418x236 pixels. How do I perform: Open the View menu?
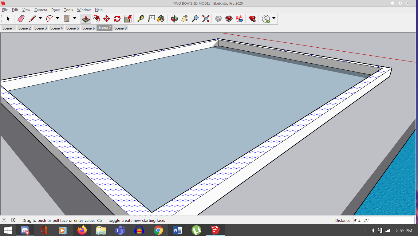(26, 10)
